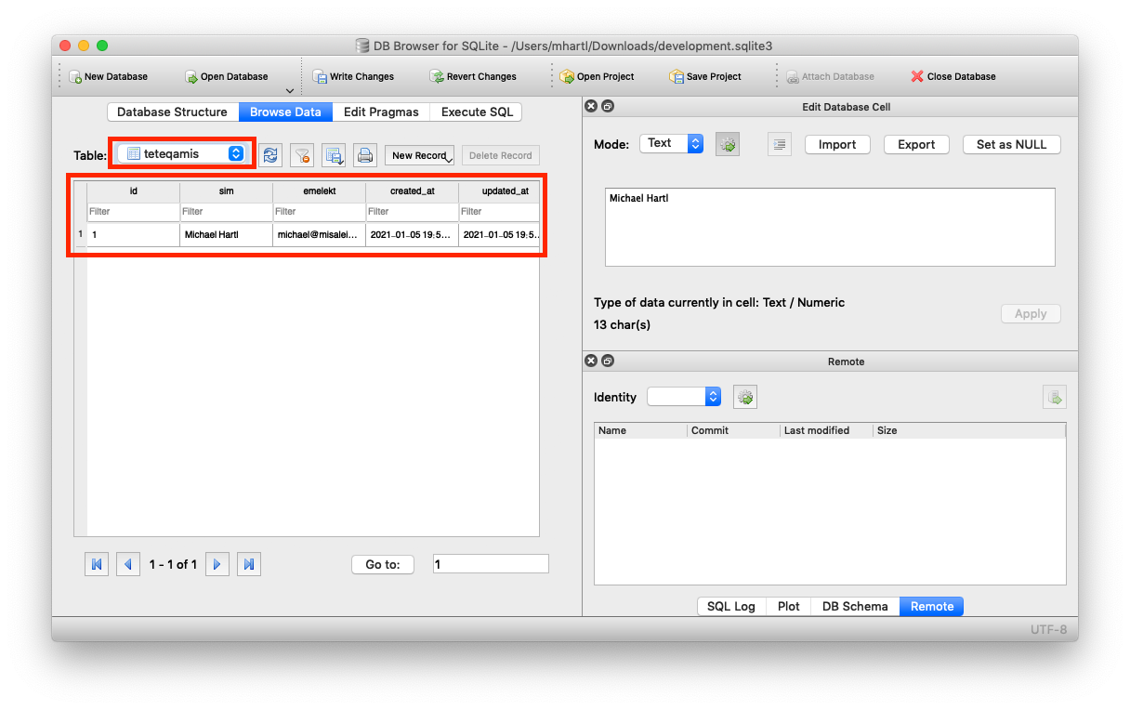Click the updated_at column header
The image size is (1130, 710).
[499, 191]
